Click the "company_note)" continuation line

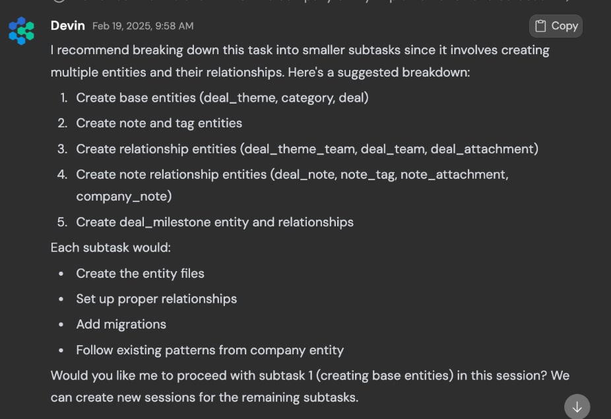click(x=124, y=196)
